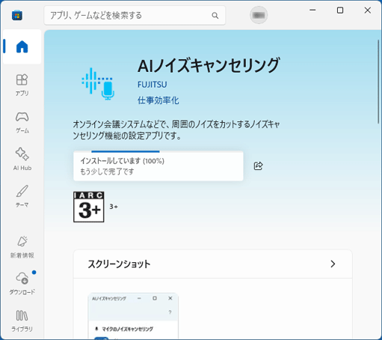Open 仕事効率化 category link
This screenshot has height=340, width=382.
[158, 100]
